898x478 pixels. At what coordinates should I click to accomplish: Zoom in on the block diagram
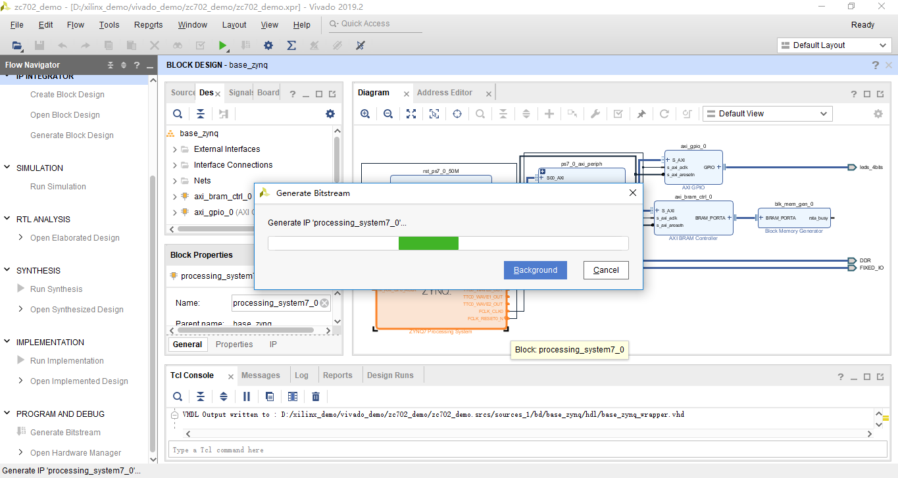tap(365, 114)
